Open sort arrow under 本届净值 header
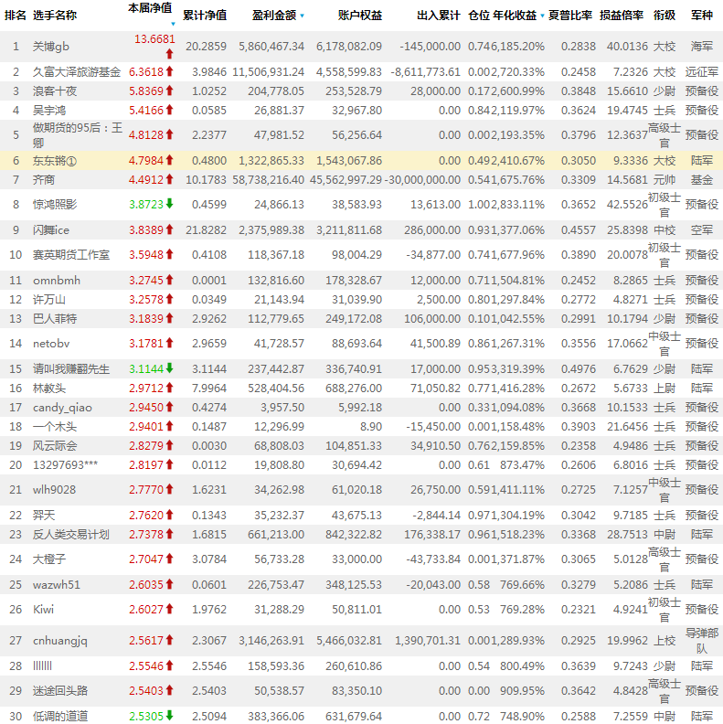 point(173,24)
